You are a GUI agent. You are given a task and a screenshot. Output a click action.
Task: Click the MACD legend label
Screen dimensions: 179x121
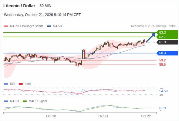[x=14, y=101]
